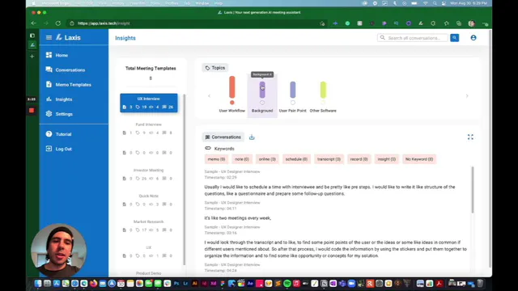Click the blue search button icon
This screenshot has width=518, height=291.
click(455, 38)
